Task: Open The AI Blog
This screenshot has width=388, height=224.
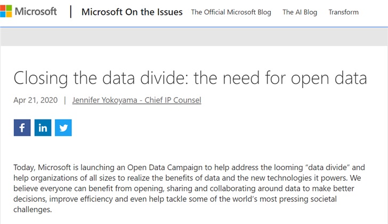Action: coord(300,12)
